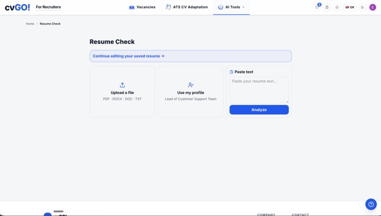Open the user avatar E menu
This screenshot has width=381, height=216.
372,7
